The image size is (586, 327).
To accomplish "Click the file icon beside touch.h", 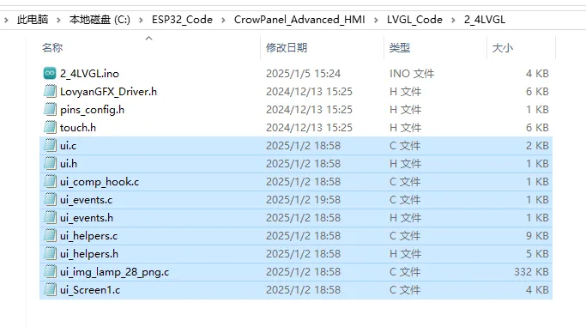I will pos(50,127).
